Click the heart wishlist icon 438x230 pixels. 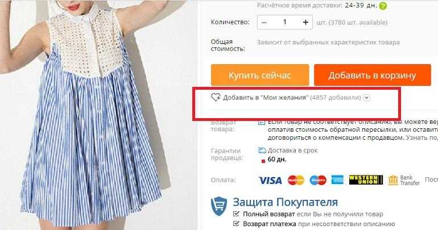click(216, 97)
